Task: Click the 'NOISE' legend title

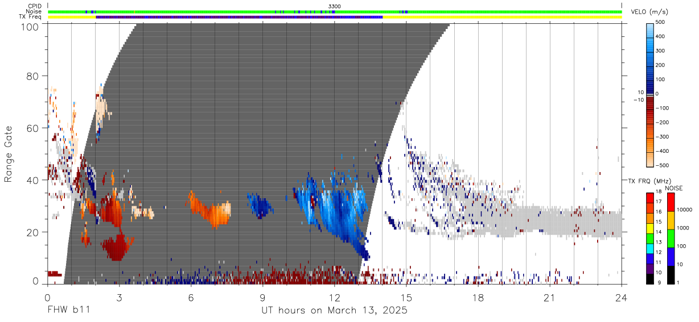Action: [674, 187]
